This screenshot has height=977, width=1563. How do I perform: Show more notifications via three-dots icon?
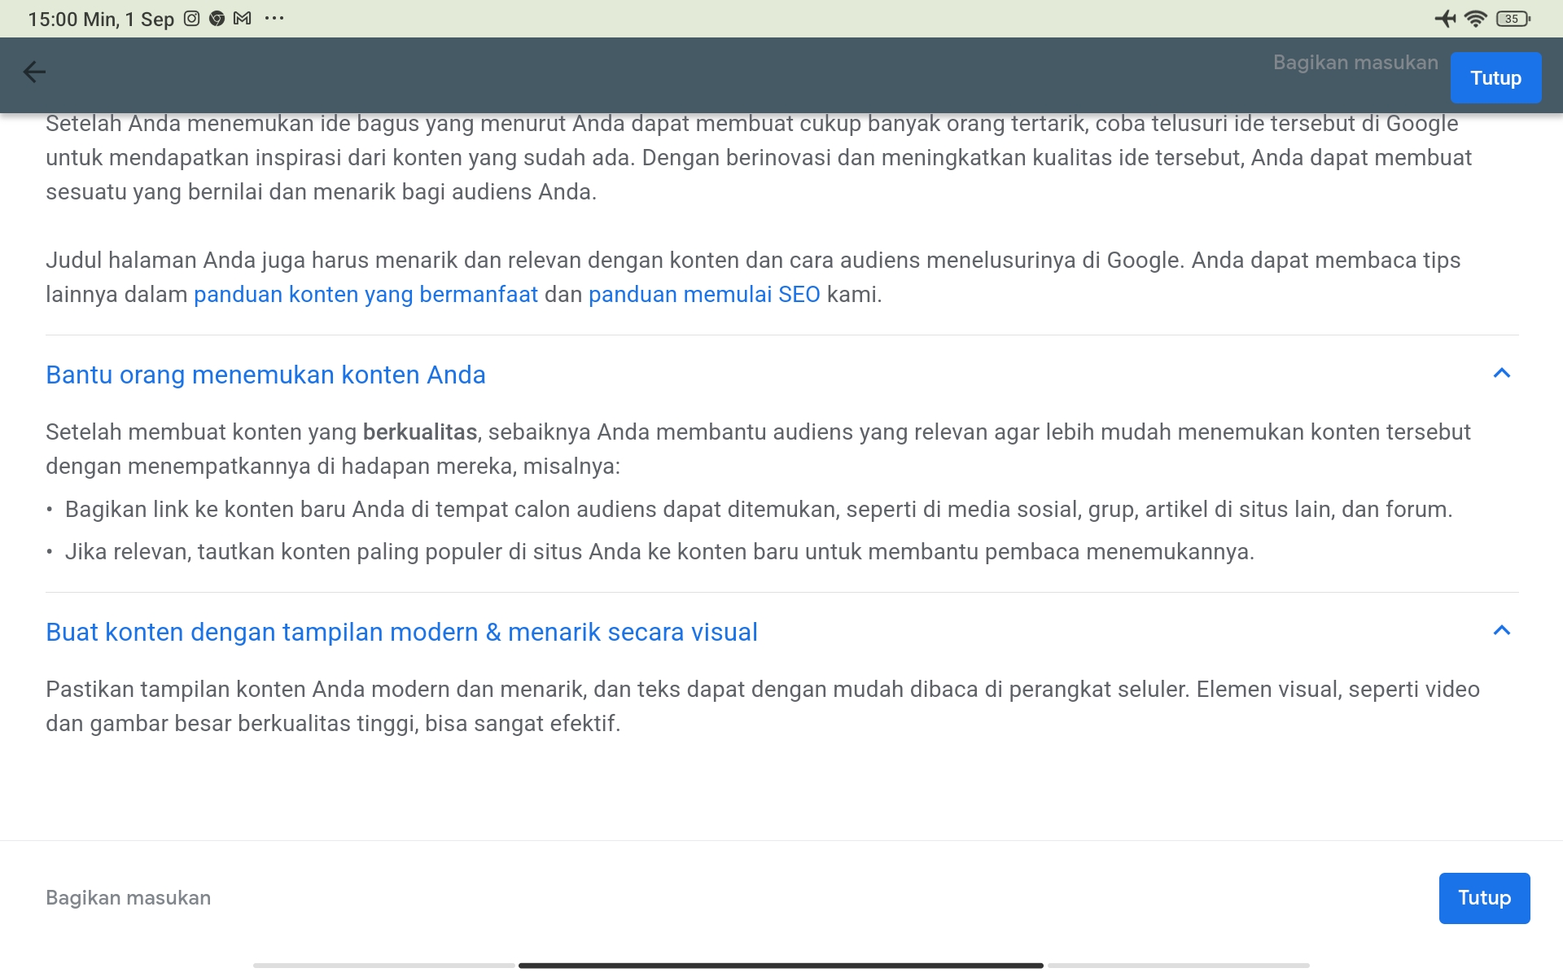[274, 19]
